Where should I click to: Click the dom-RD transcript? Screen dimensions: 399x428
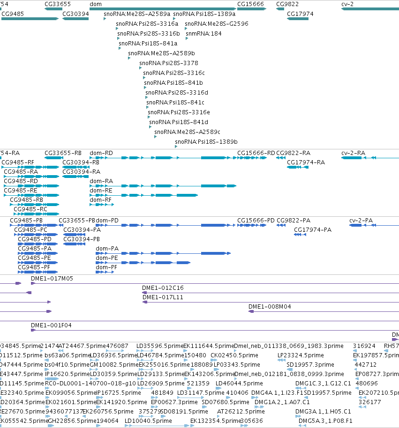163,158
